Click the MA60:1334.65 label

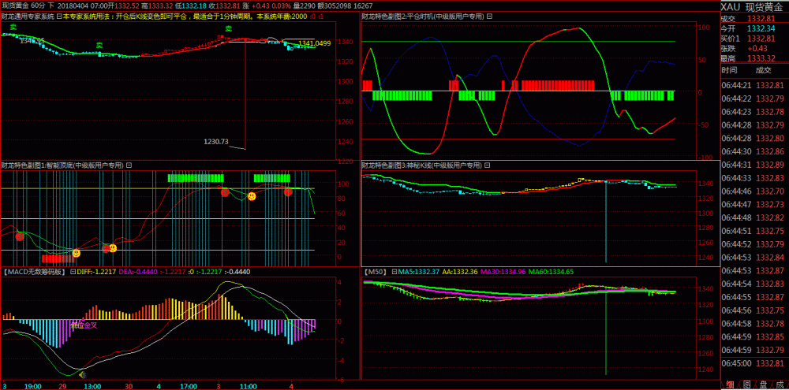pos(551,272)
